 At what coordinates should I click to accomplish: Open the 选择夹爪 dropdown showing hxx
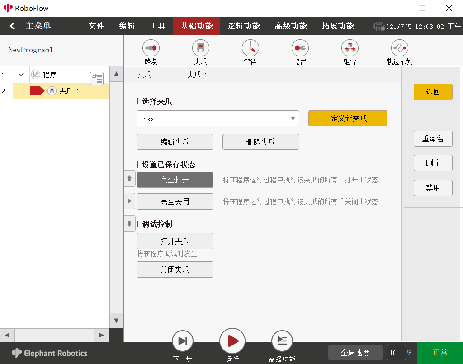click(217, 119)
